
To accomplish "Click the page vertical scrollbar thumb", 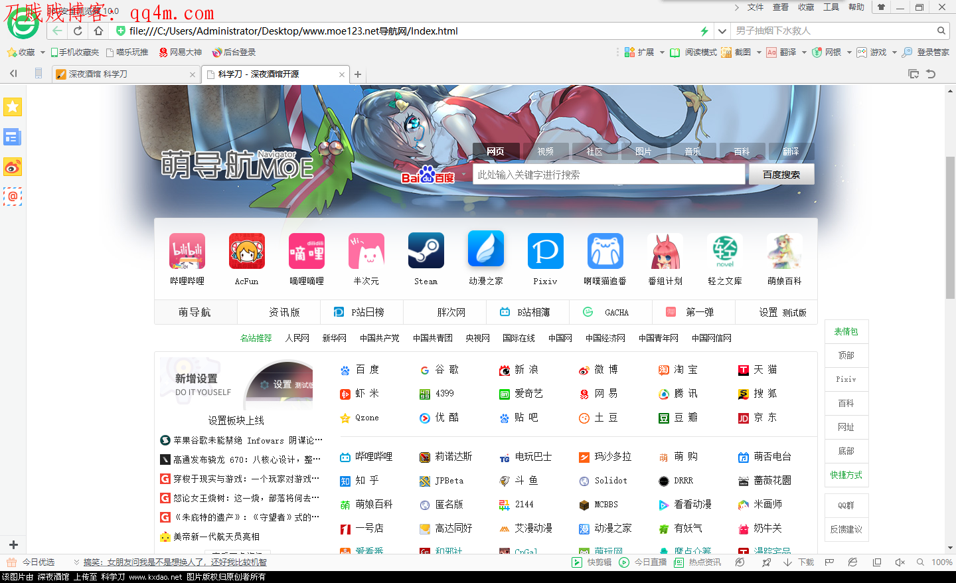I will point(951,227).
